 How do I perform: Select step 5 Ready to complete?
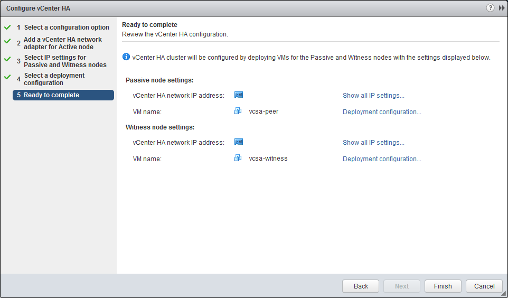(x=51, y=95)
